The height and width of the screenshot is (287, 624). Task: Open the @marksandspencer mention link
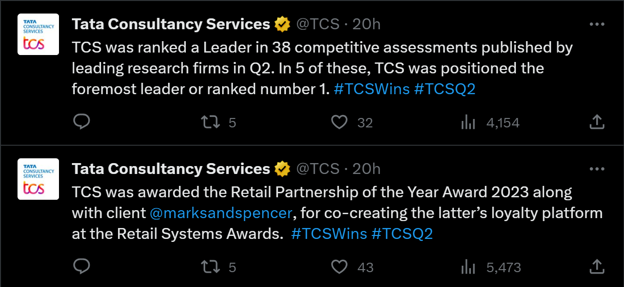pyautogui.click(x=221, y=213)
